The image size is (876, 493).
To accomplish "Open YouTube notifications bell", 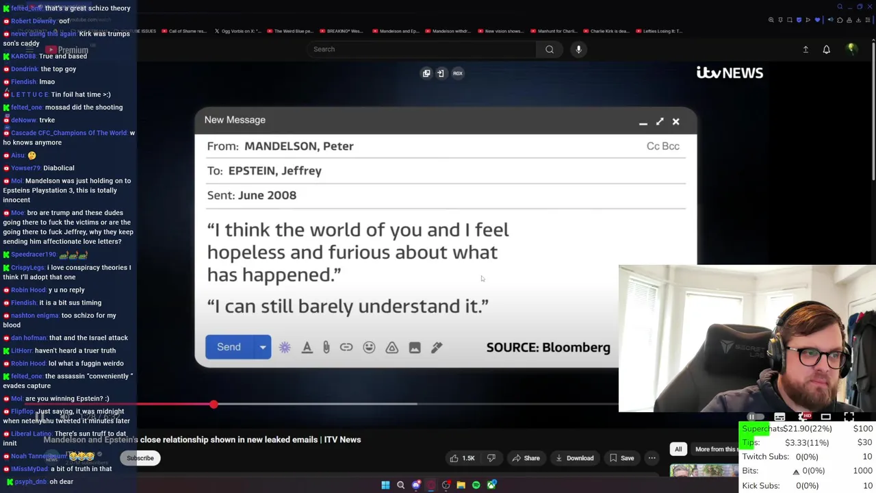I will point(826,49).
